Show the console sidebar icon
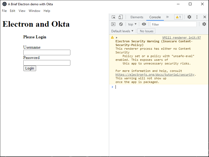Viewport: 209px width, 157px height. coord(113,24)
